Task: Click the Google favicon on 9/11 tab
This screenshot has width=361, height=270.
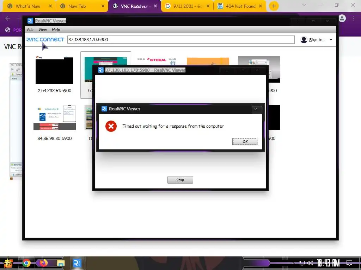Action: pos(168,6)
